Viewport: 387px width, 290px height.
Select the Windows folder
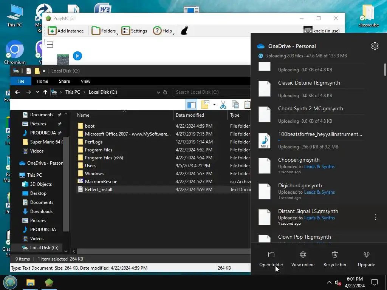tap(94, 174)
